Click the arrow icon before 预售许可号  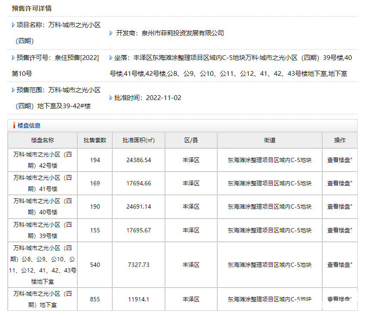click(13, 58)
